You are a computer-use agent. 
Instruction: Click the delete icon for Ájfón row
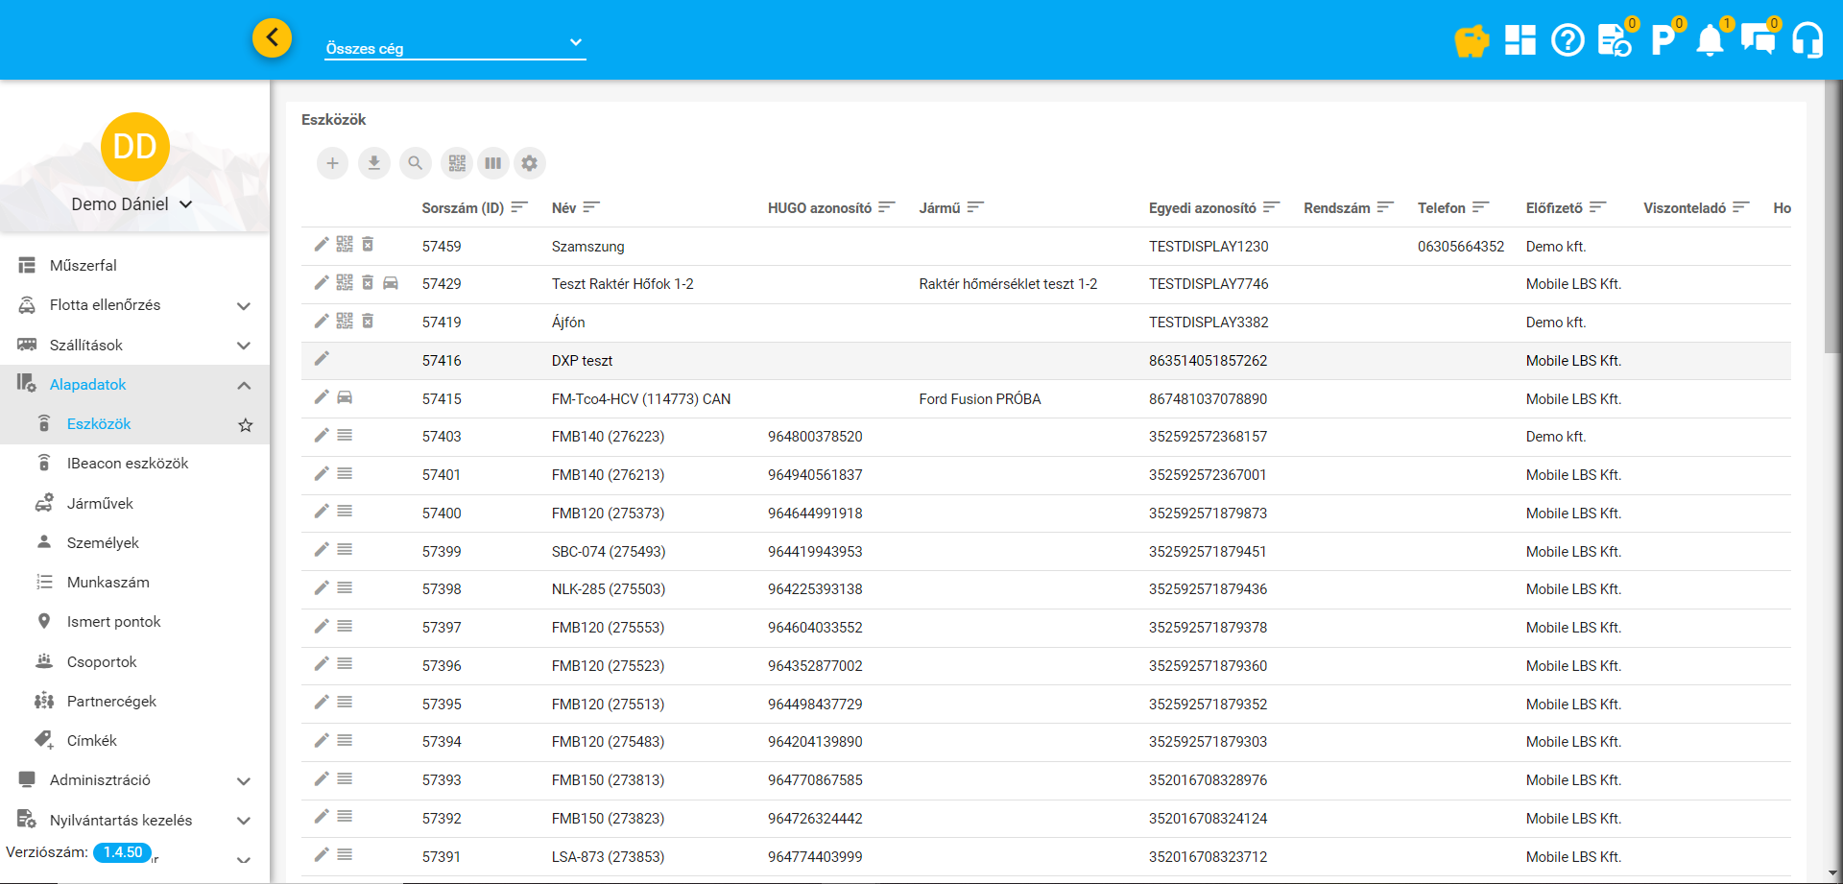pyautogui.click(x=368, y=321)
